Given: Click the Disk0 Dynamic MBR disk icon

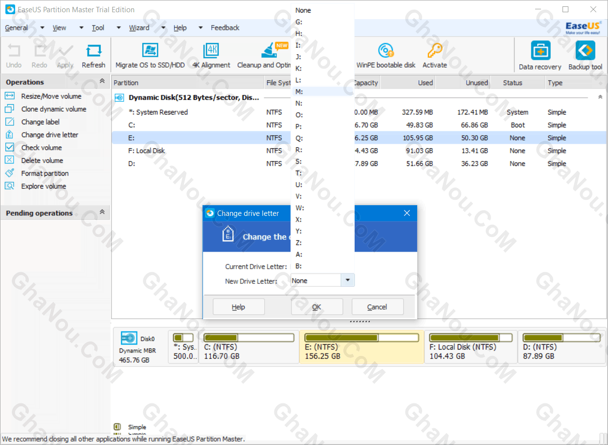Looking at the screenshot, I should 129,338.
